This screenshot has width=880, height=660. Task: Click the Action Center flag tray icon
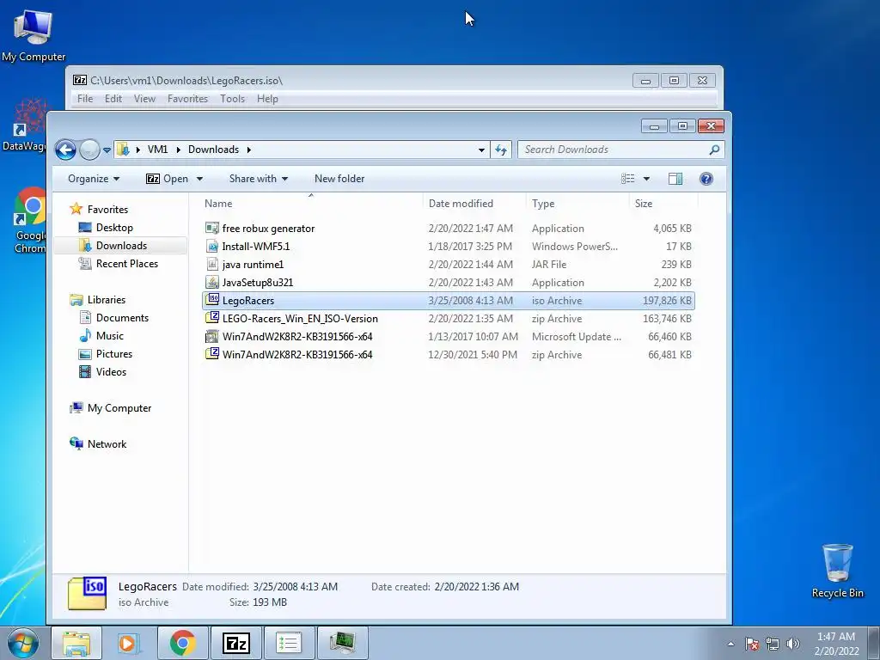[752, 644]
